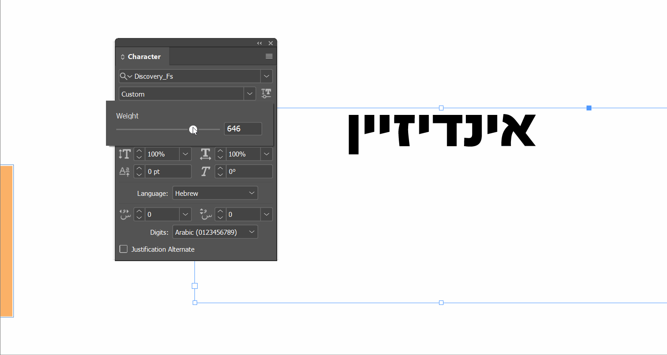Click the character rotation icon

point(205,171)
